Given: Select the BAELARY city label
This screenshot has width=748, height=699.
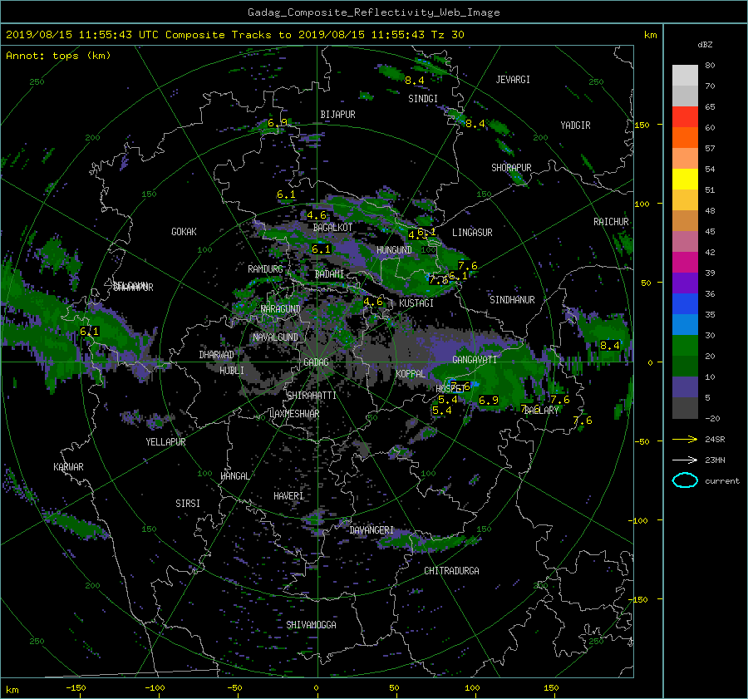Looking at the screenshot, I should click(541, 411).
